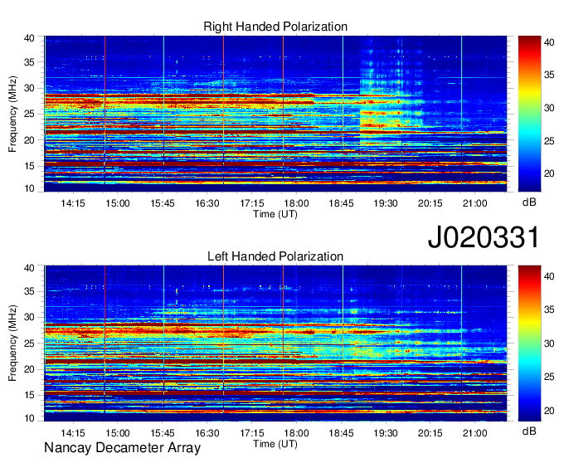Click the "Right Handed Polarization" plot title
This screenshot has height=458, width=564.
275,27
